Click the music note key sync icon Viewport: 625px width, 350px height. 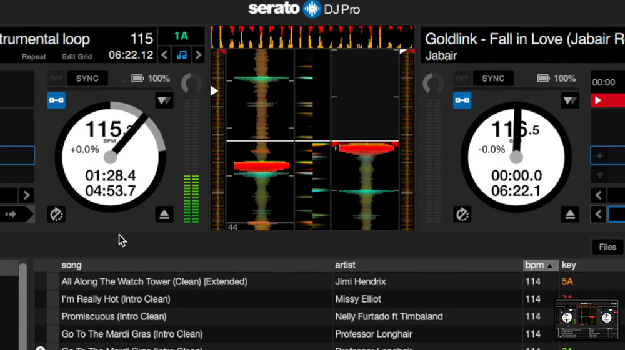coord(182,55)
